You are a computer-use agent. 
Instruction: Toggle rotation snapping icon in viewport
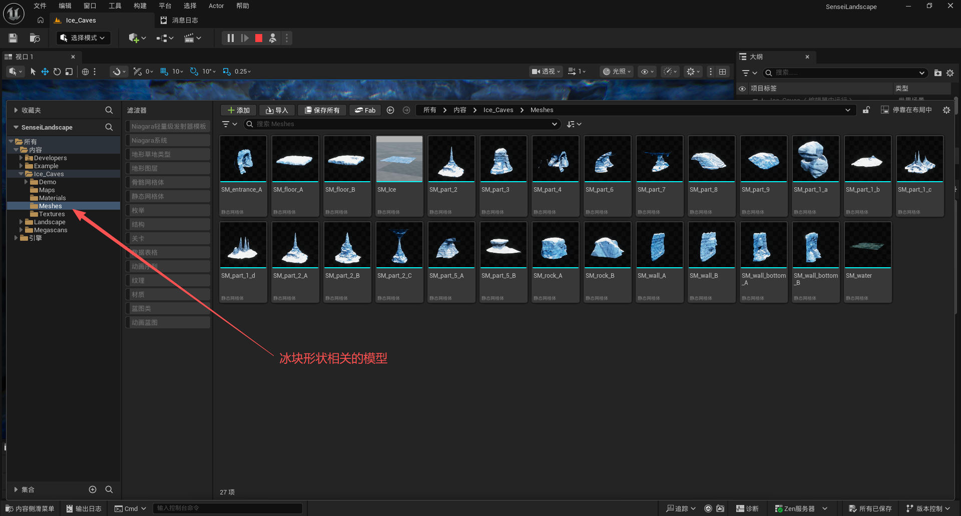pos(194,72)
